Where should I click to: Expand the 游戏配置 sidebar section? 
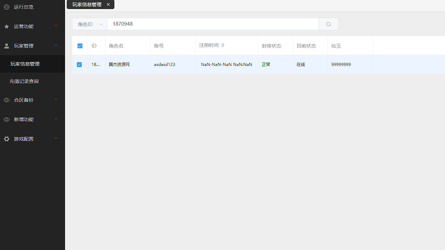click(31, 139)
